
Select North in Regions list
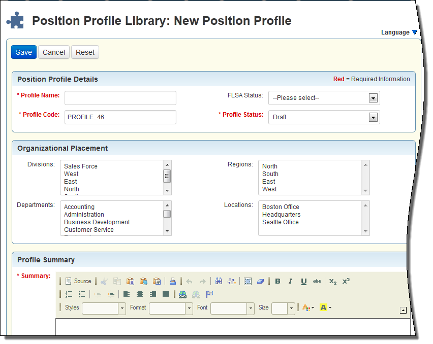pyautogui.click(x=269, y=166)
